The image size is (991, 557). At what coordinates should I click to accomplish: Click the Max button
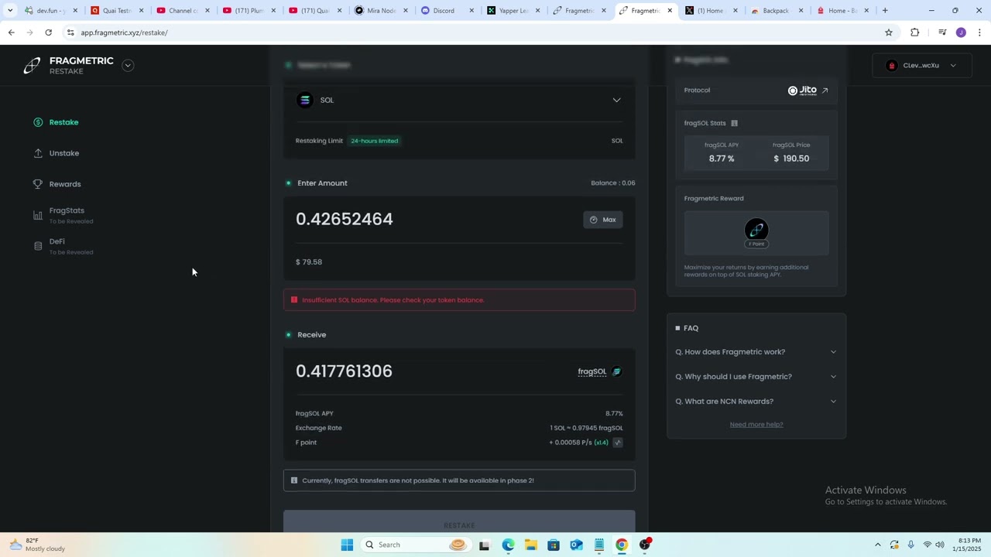[602, 220]
